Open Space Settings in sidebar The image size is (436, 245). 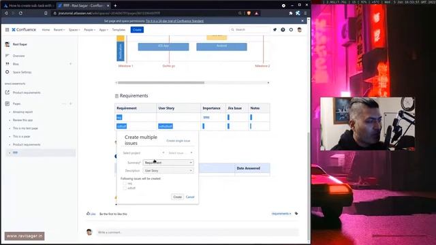tap(22, 72)
